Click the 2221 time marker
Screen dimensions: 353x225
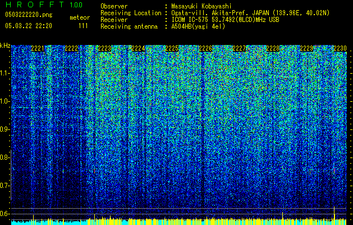(x=38, y=48)
